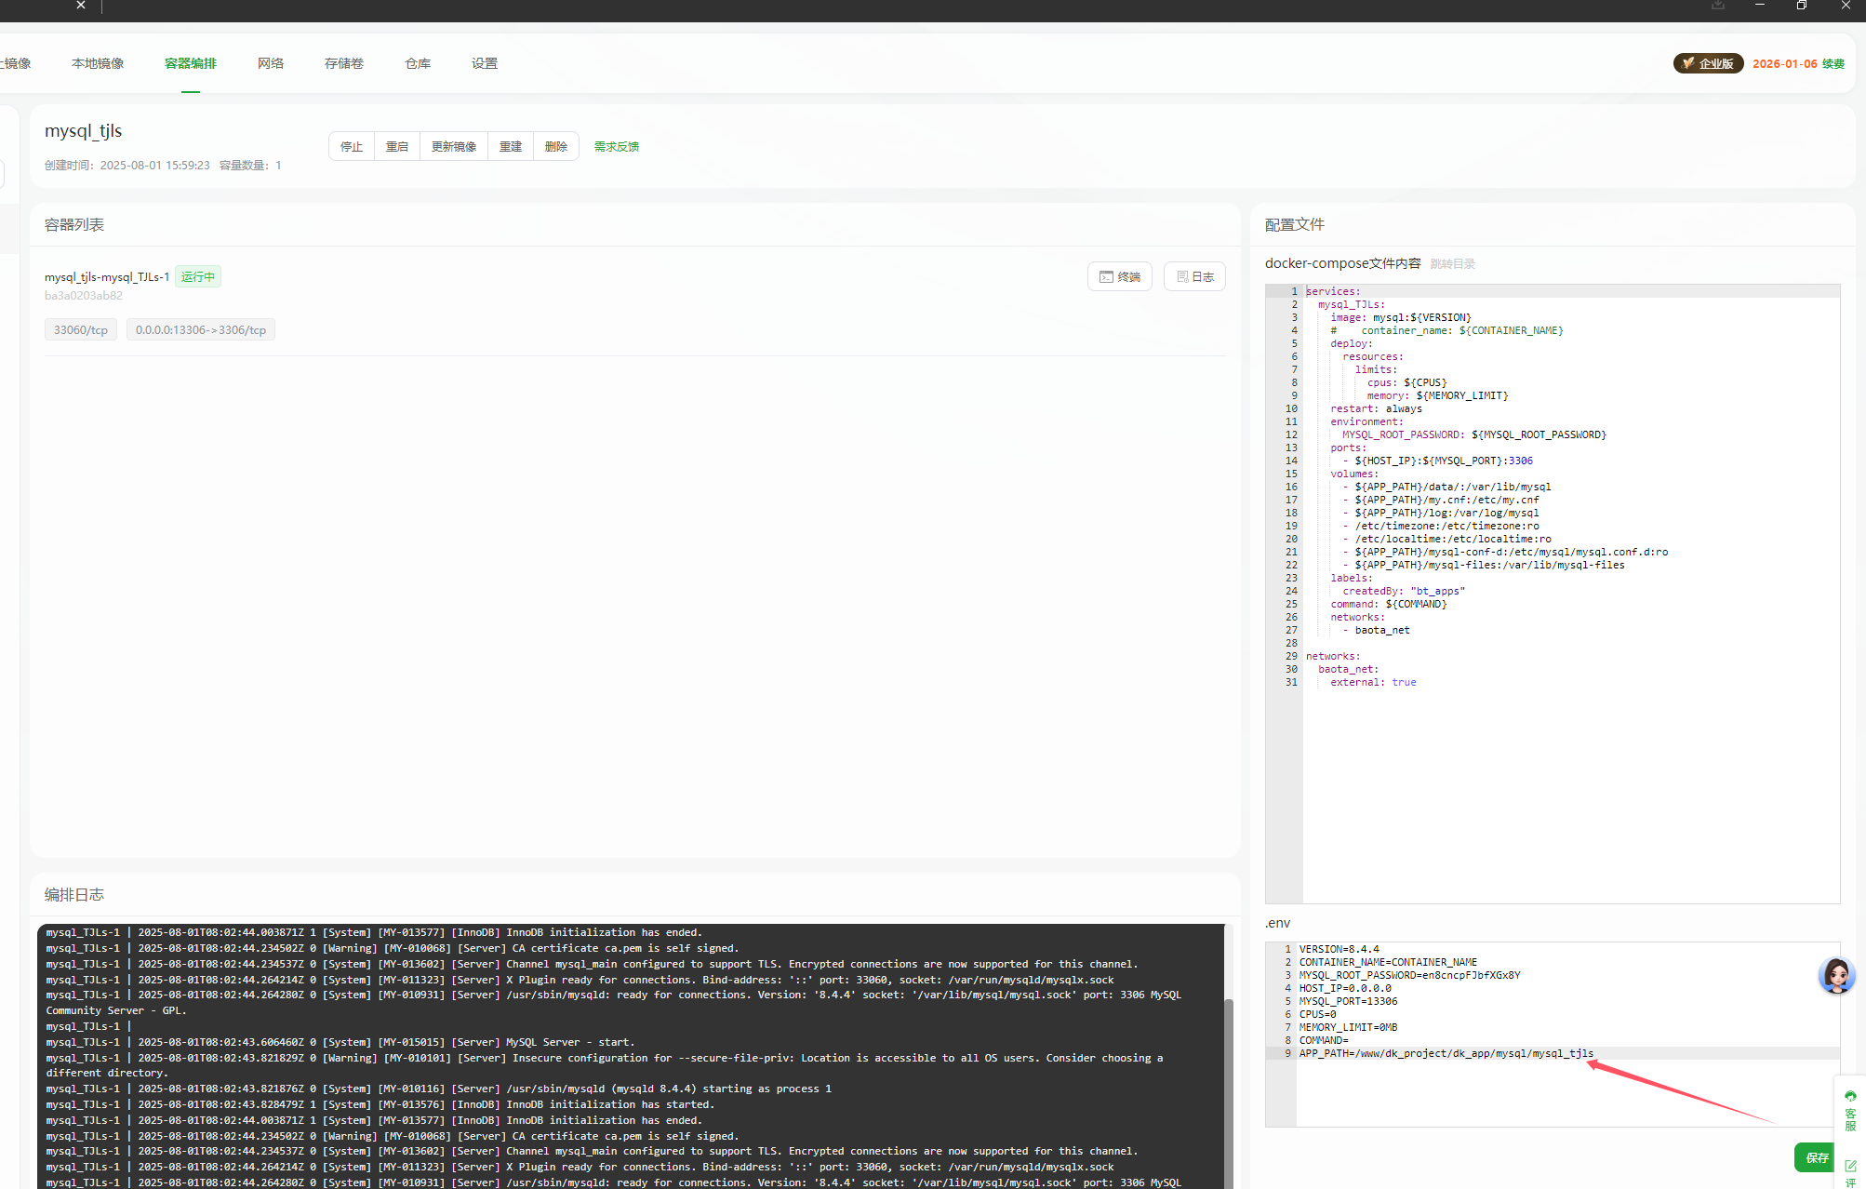Click the 续费 renewal link

(x=1833, y=63)
